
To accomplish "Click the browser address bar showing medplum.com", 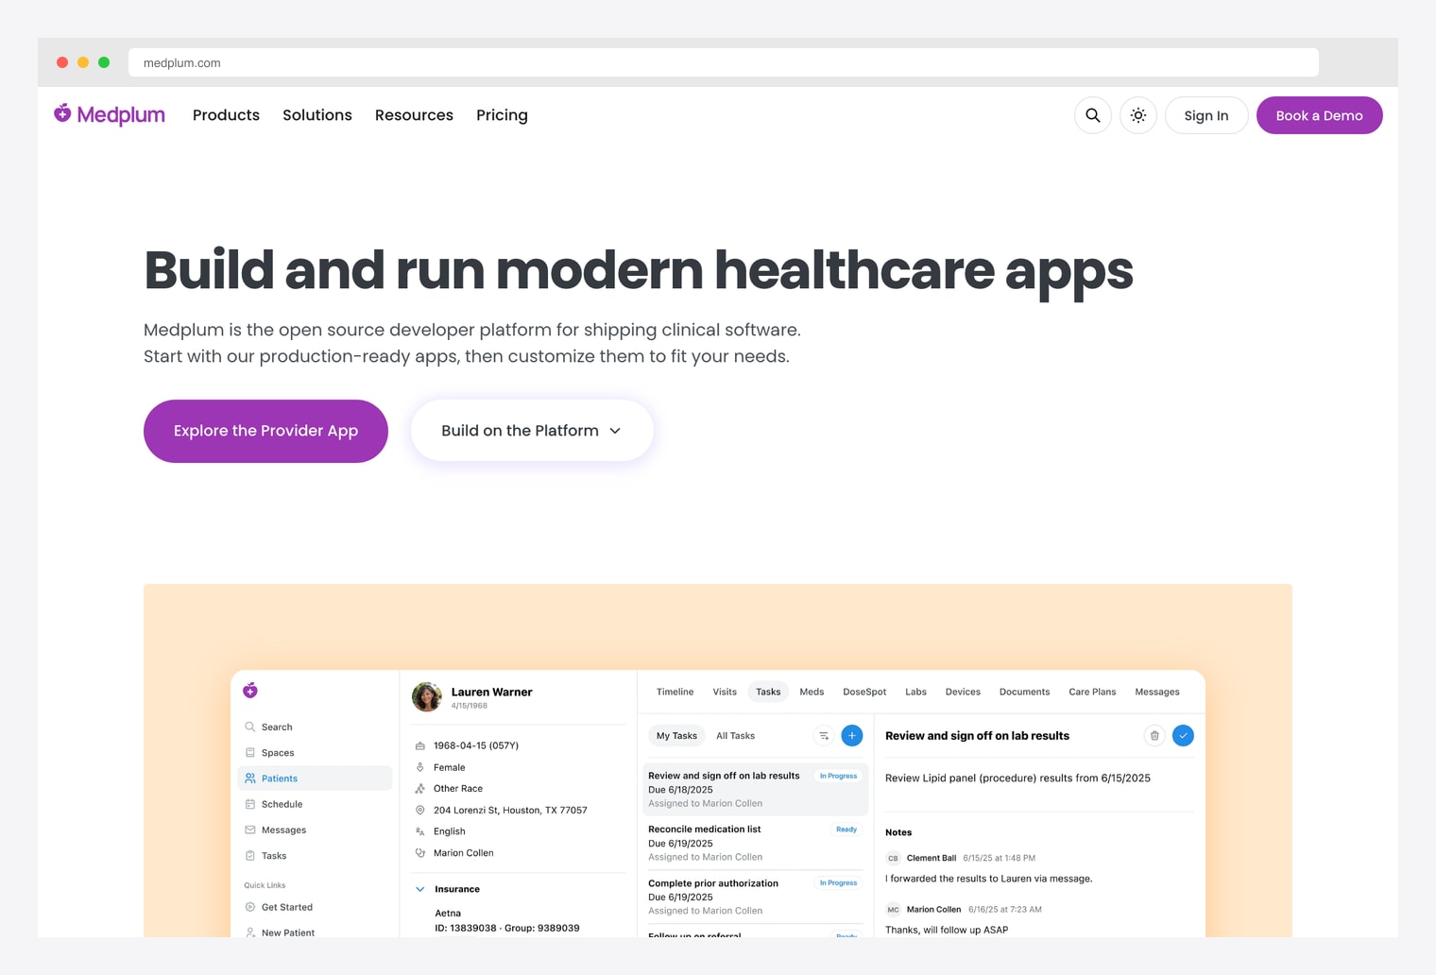I will coord(723,62).
